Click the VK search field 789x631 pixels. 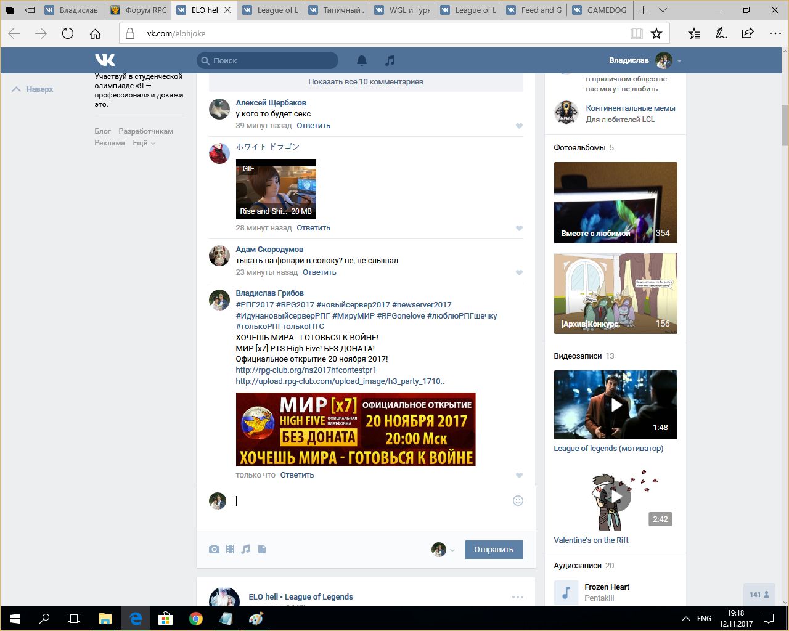coord(268,60)
